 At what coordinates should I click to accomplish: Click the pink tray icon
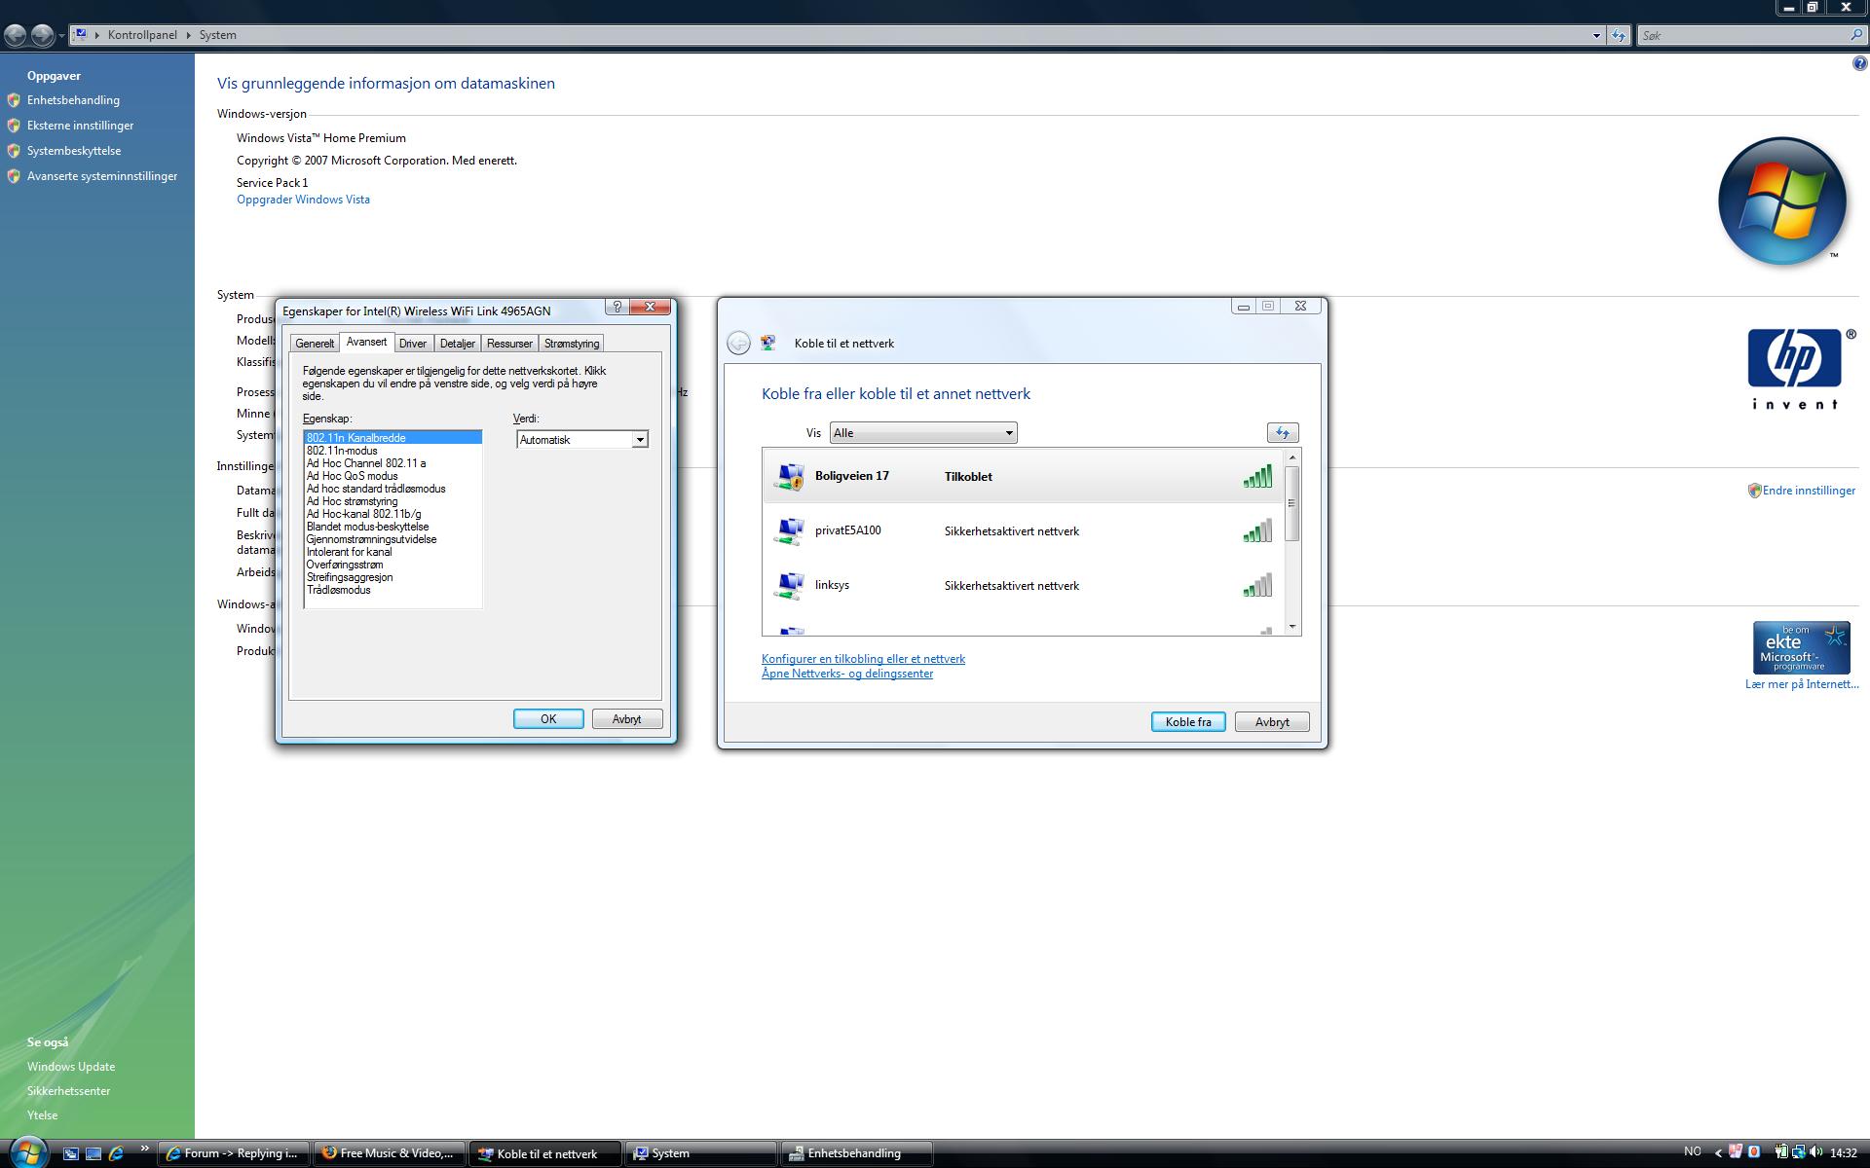tap(1736, 1151)
